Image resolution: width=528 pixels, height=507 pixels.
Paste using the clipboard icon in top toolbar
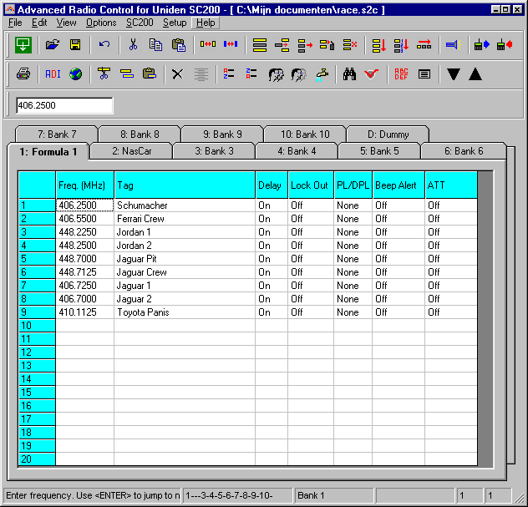[x=179, y=45]
